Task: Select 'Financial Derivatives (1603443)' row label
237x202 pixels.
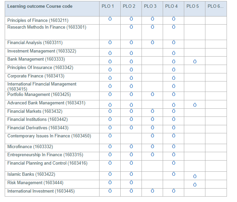Action: pos(38,128)
